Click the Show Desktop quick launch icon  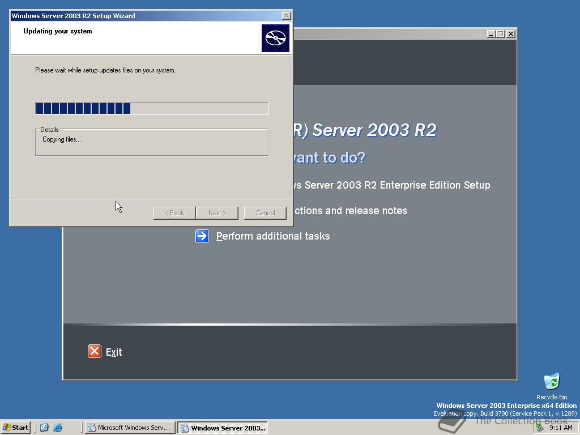[44, 428]
